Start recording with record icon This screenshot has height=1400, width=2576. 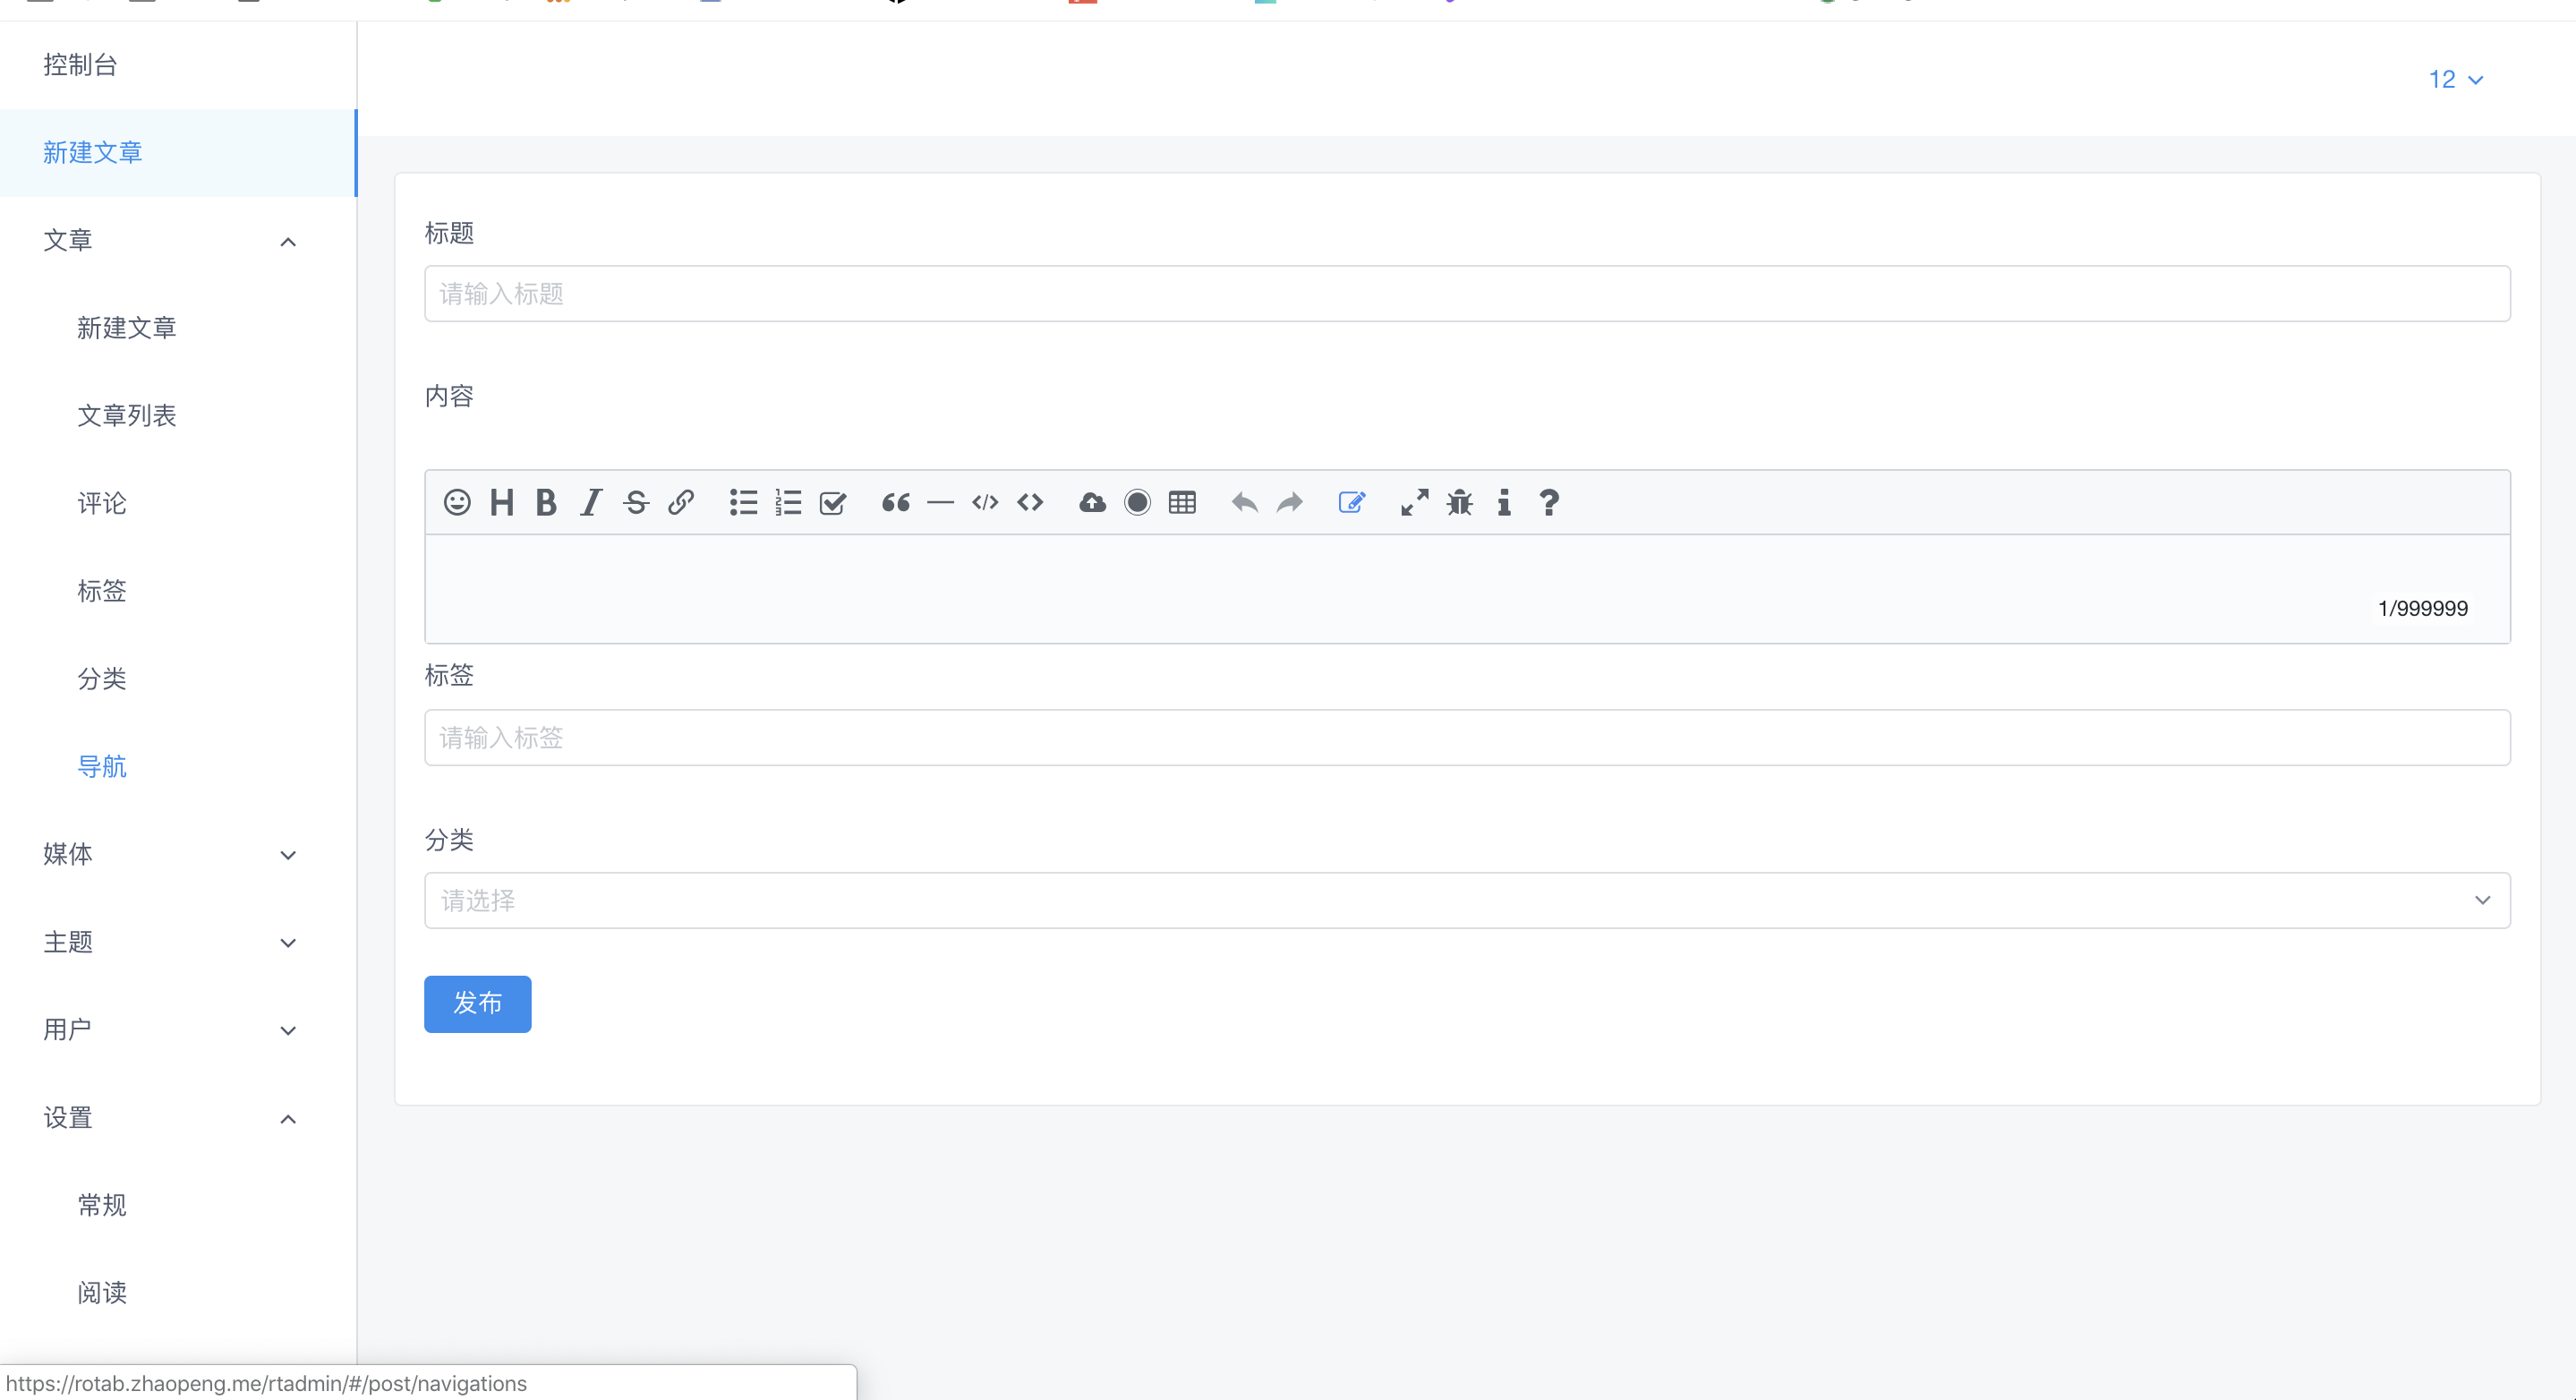point(1137,502)
